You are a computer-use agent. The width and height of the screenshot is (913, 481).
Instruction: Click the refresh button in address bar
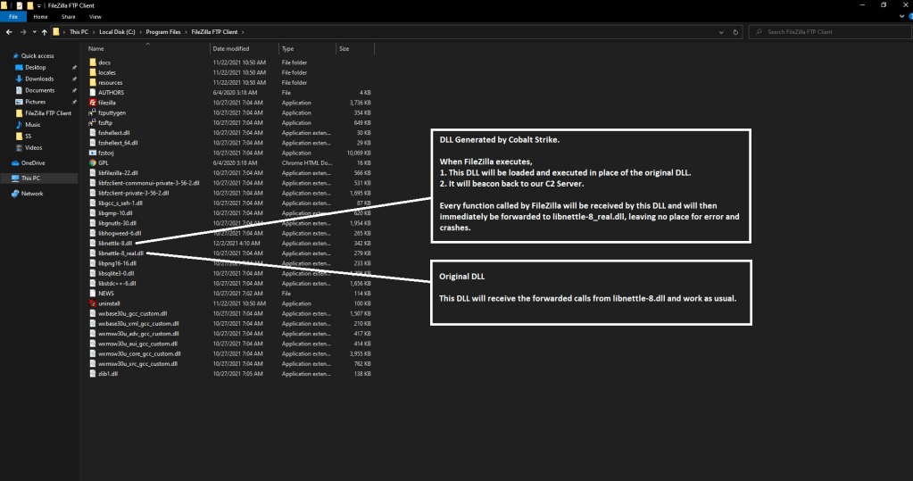pyautogui.click(x=736, y=32)
